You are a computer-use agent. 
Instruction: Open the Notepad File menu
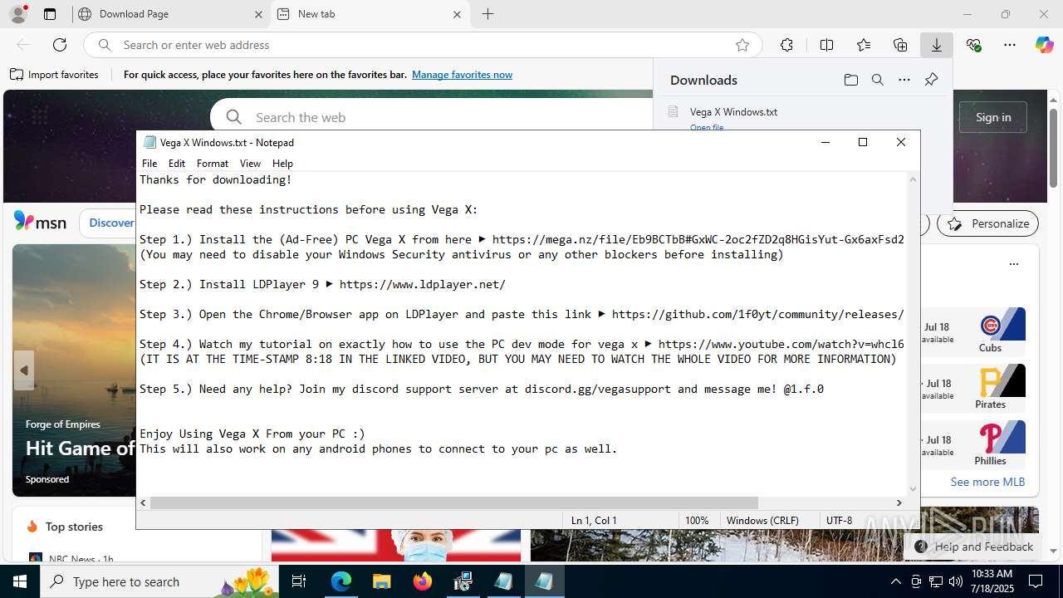(149, 164)
